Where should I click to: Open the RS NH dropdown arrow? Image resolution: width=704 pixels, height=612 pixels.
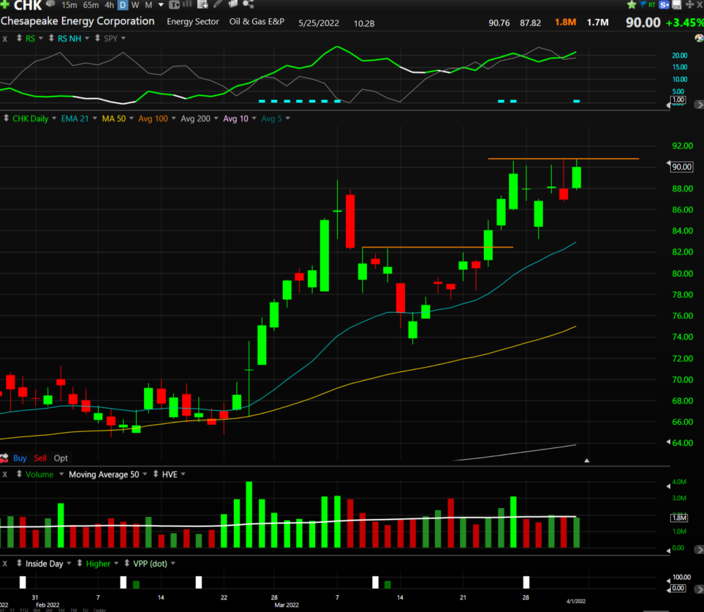(x=87, y=38)
